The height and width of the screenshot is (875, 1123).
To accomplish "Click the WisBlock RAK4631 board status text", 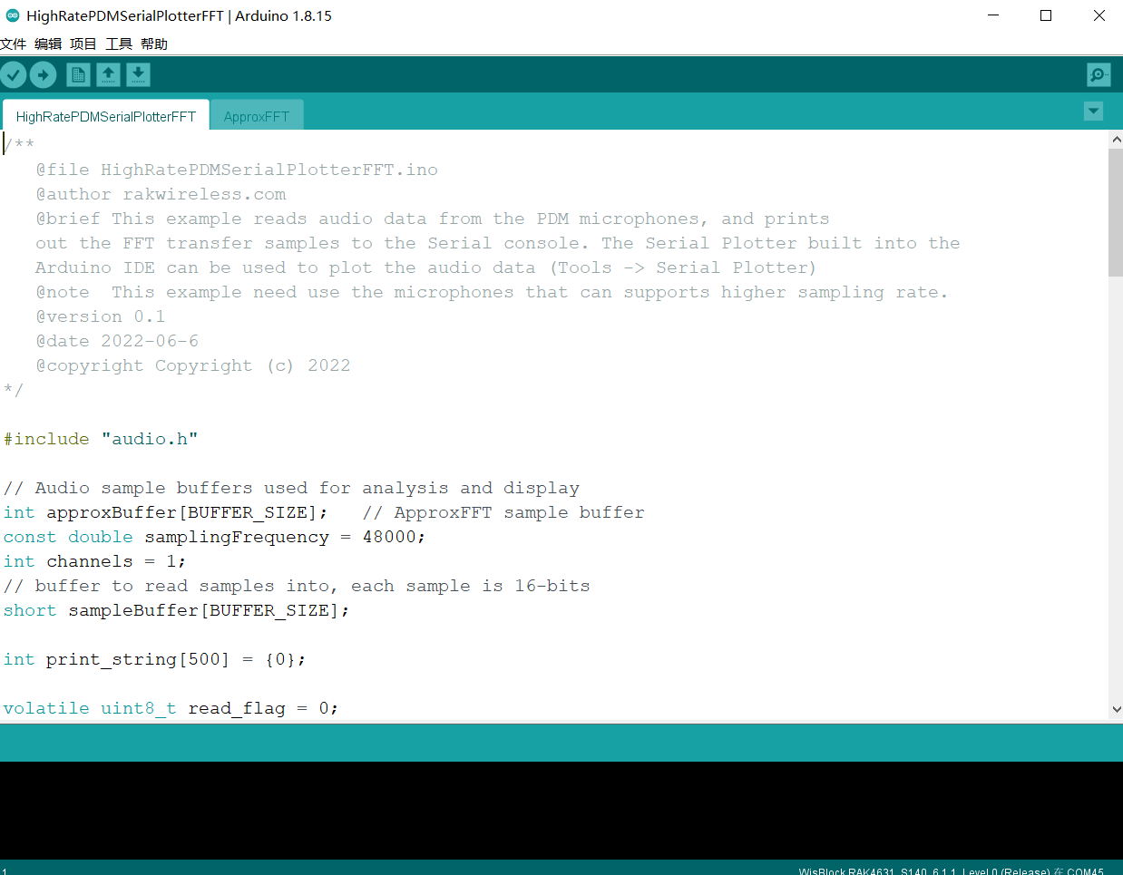I will coord(951,870).
